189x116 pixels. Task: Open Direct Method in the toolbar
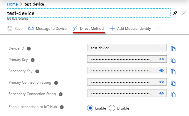coord(88,29)
